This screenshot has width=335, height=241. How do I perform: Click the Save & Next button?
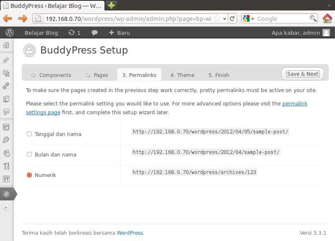coord(303,74)
